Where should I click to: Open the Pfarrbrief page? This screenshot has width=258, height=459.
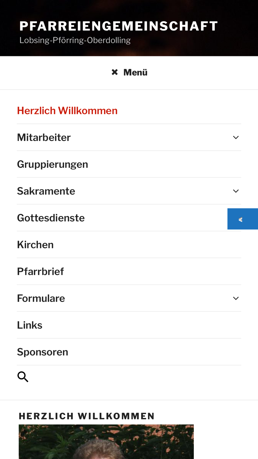tap(41, 272)
